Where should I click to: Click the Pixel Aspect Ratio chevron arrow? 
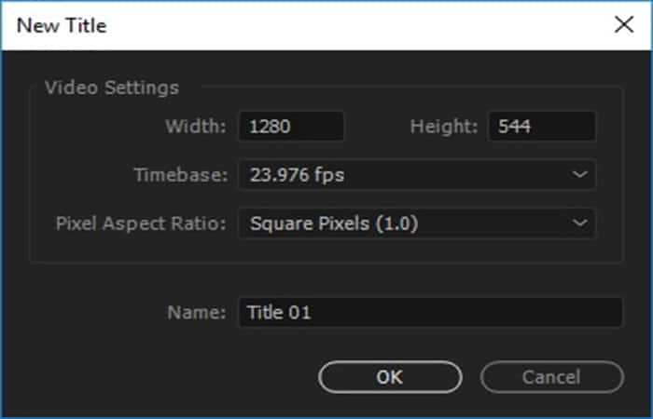click(580, 223)
